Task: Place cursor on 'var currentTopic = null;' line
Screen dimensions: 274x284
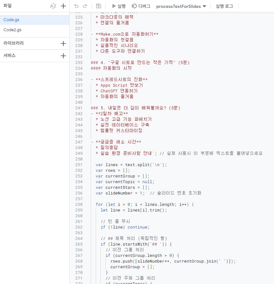Action: [125, 182]
